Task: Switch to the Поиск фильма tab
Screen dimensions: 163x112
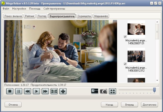Action: [x=13, y=16]
